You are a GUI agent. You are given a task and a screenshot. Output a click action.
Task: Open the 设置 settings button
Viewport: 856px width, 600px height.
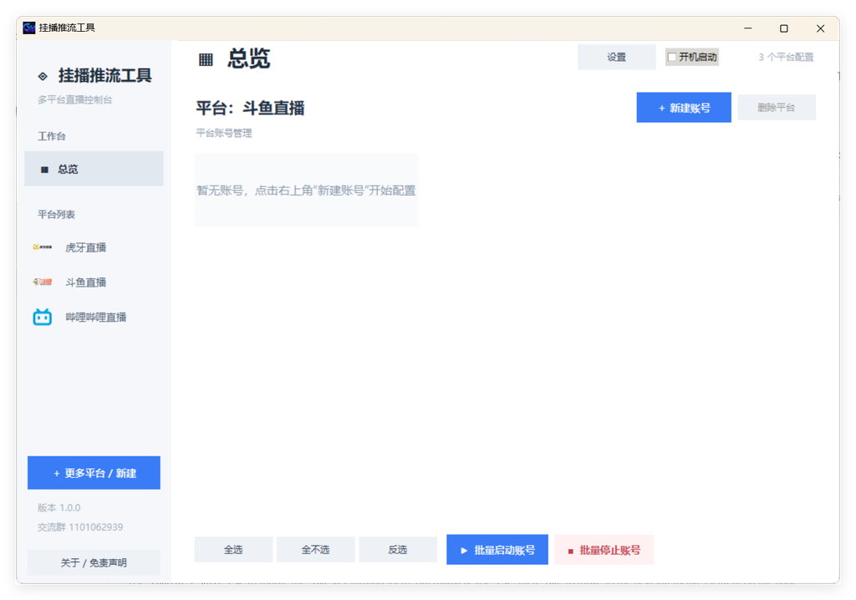coord(616,57)
